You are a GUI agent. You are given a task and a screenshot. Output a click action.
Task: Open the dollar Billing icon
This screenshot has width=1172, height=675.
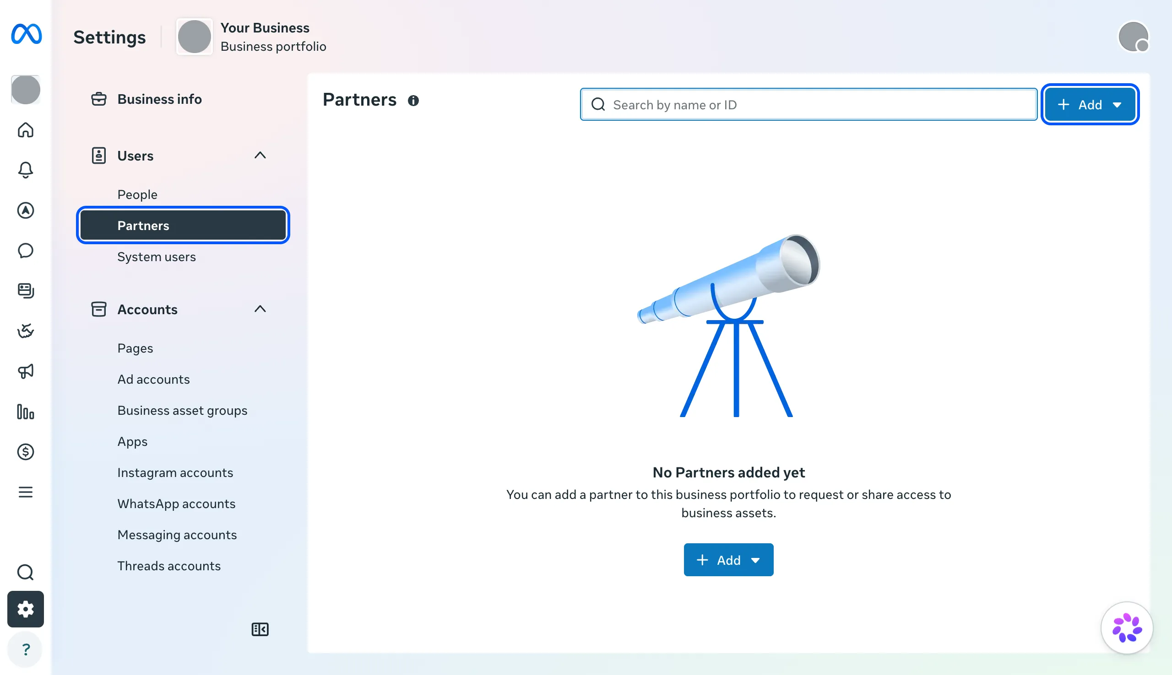[26, 452]
